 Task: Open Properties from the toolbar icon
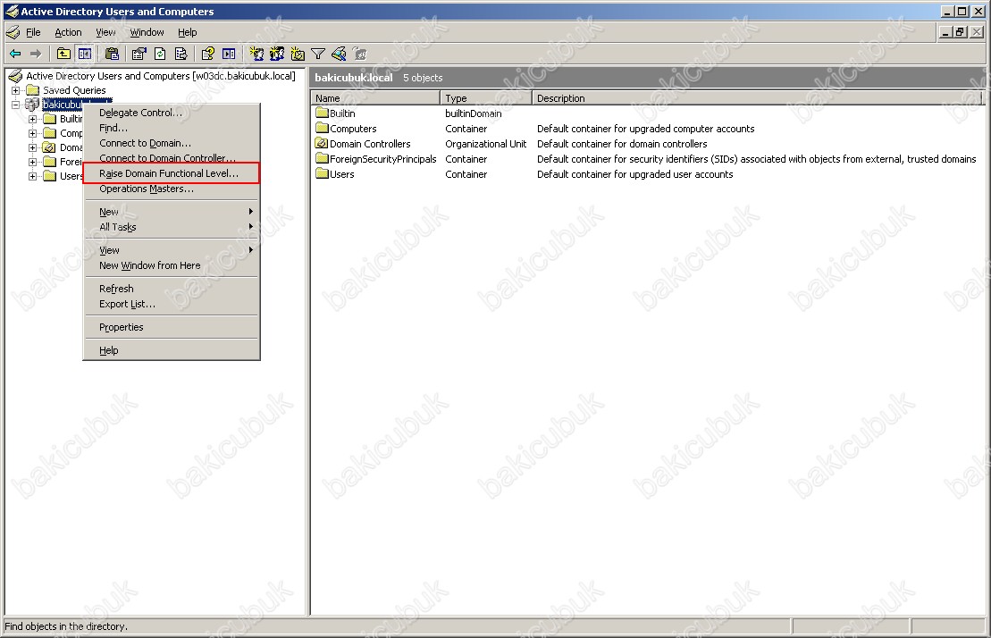[139, 55]
